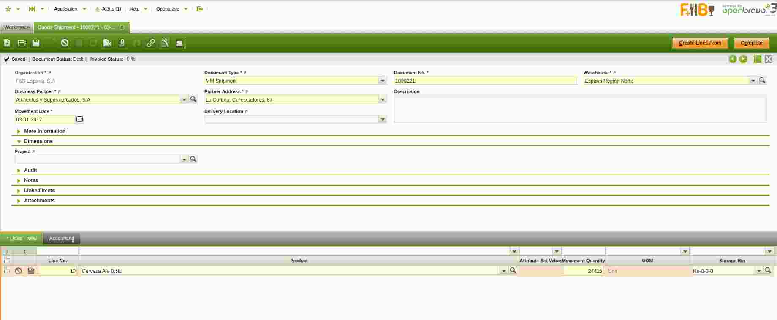Open the Product dropdown in line row

504,271
